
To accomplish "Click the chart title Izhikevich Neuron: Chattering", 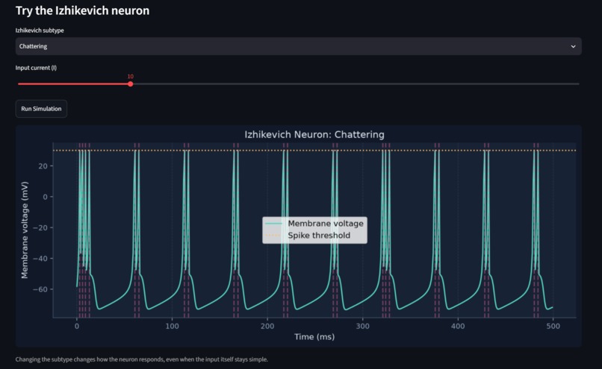I will point(314,134).
